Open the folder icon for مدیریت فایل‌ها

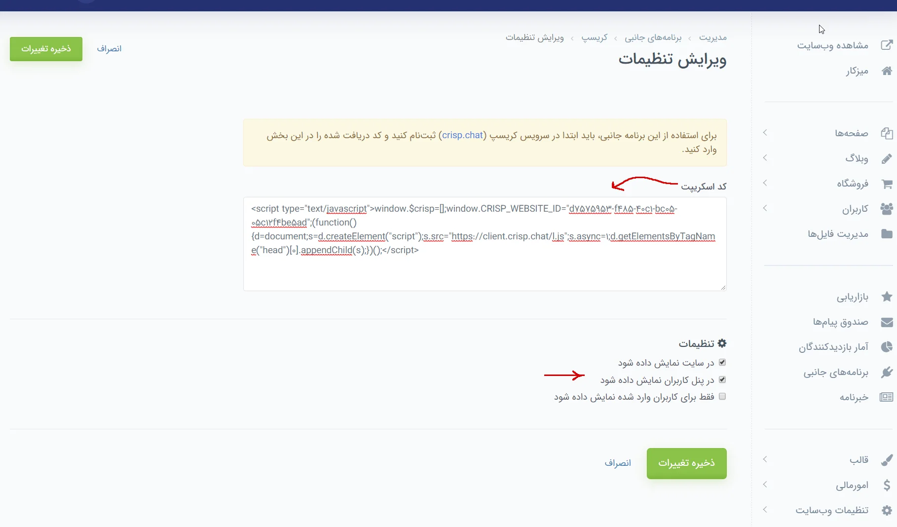pos(887,234)
